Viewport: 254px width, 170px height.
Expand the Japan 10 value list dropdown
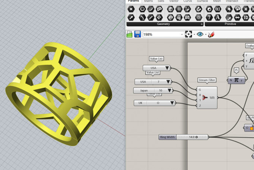[170, 91]
